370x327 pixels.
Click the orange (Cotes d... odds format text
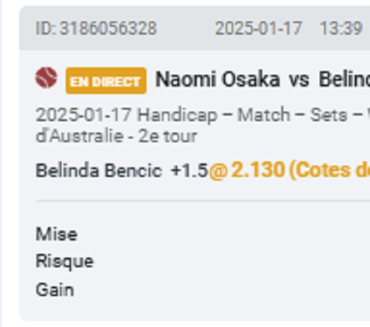(x=329, y=170)
